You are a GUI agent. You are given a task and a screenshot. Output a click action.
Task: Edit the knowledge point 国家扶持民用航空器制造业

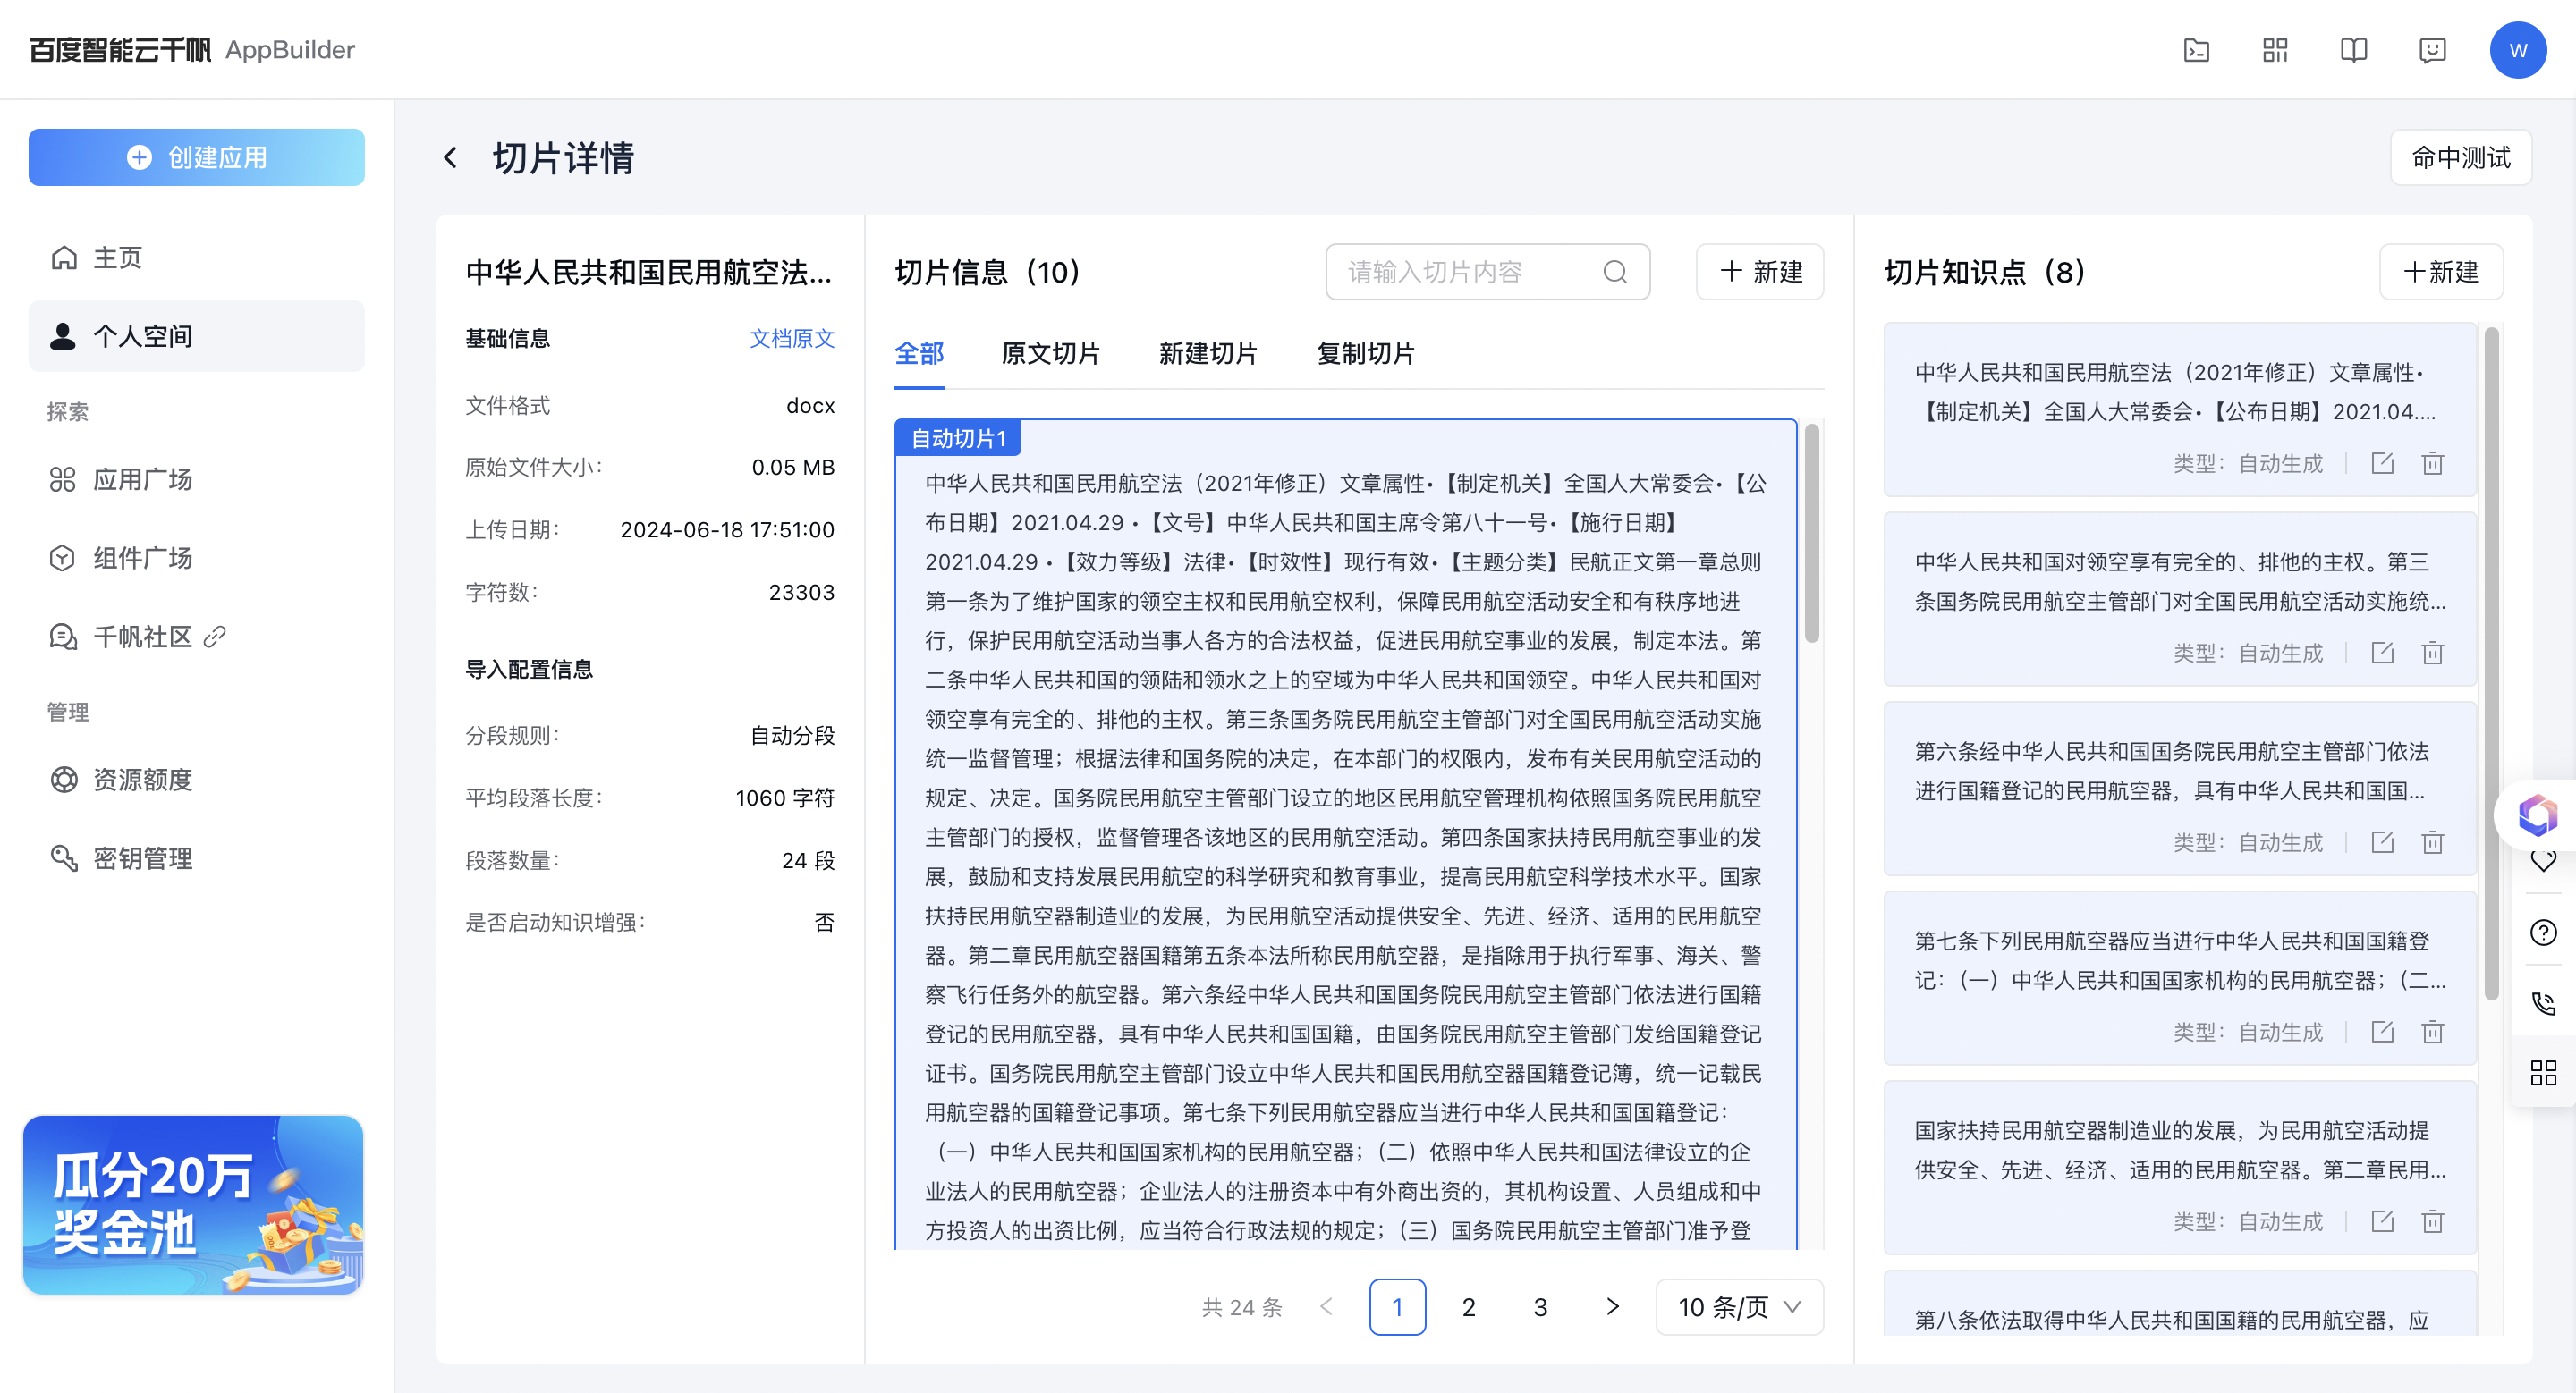point(2382,1221)
